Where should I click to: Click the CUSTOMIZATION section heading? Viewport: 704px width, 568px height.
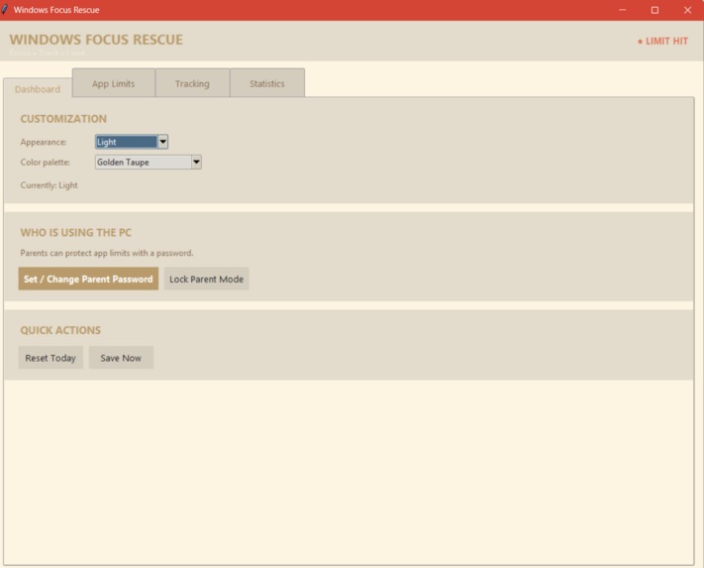click(x=63, y=119)
